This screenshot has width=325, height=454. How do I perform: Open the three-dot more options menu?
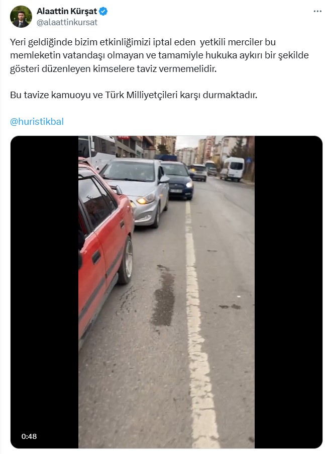317,11
